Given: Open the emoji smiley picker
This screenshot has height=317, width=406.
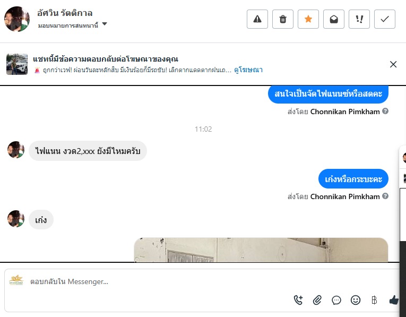Looking at the screenshot, I should 356,300.
